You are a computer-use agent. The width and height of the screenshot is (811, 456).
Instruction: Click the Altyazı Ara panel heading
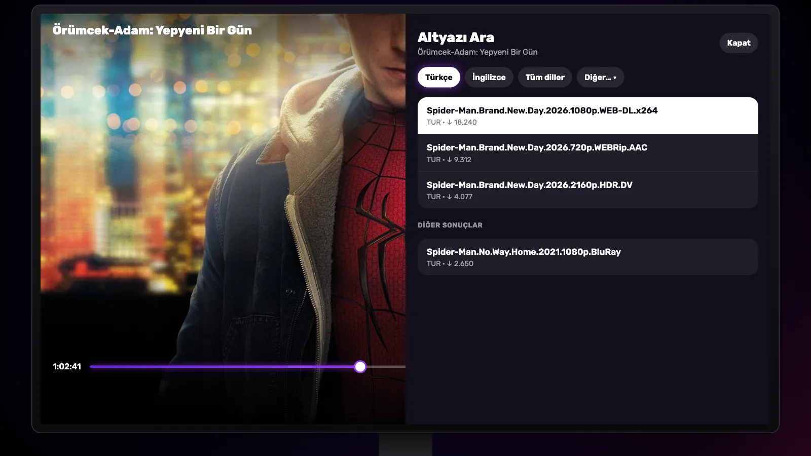(456, 37)
